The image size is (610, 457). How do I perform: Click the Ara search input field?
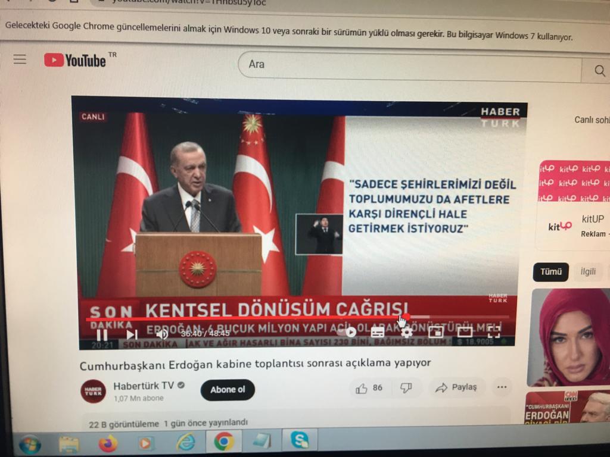click(409, 66)
